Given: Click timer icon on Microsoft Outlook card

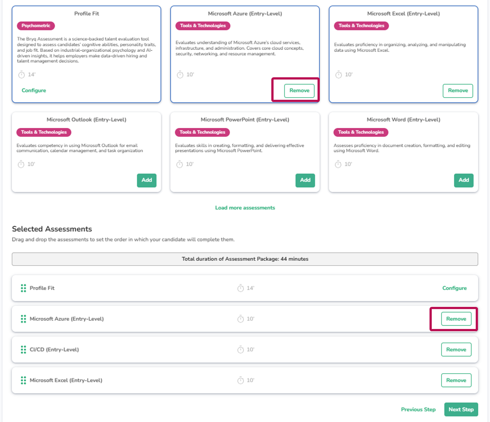Looking at the screenshot, I should coord(21,164).
